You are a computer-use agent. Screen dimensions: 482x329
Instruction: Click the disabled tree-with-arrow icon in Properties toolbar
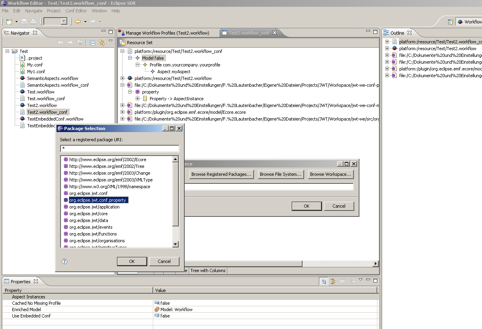click(352, 282)
